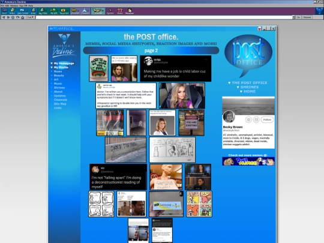Screen dimensions: 324x243
Task: Open the Window menu
Action: coord(14,5)
